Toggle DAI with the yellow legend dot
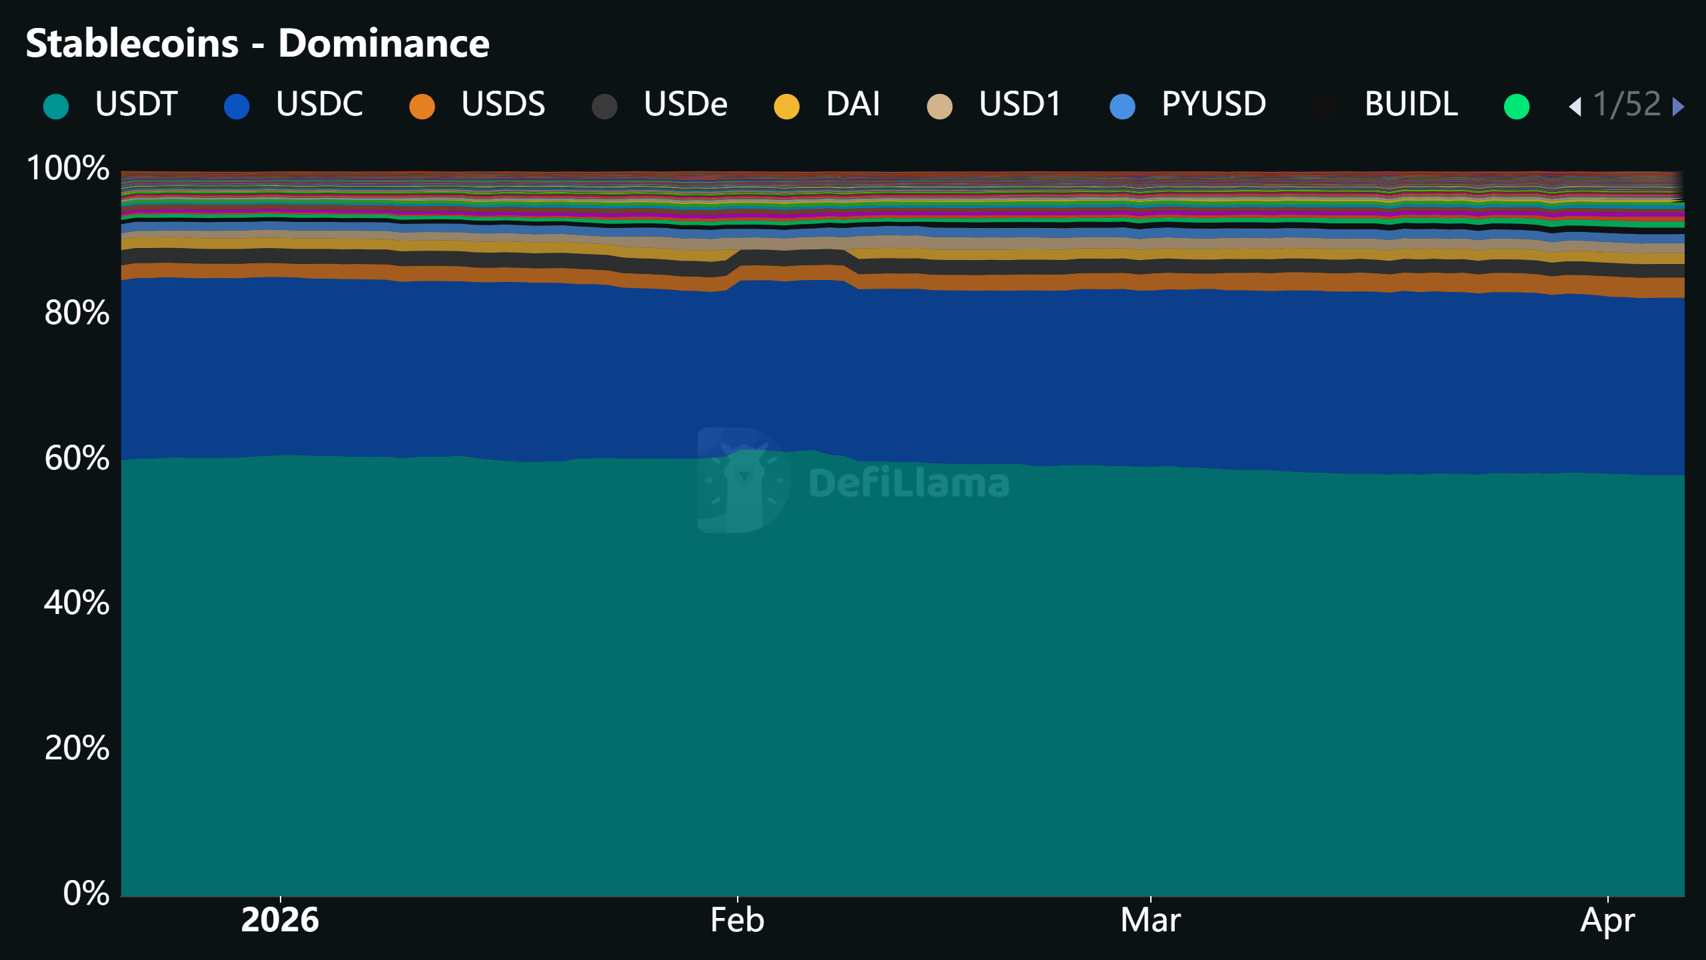Screen dimensions: 1706x960 pos(786,106)
